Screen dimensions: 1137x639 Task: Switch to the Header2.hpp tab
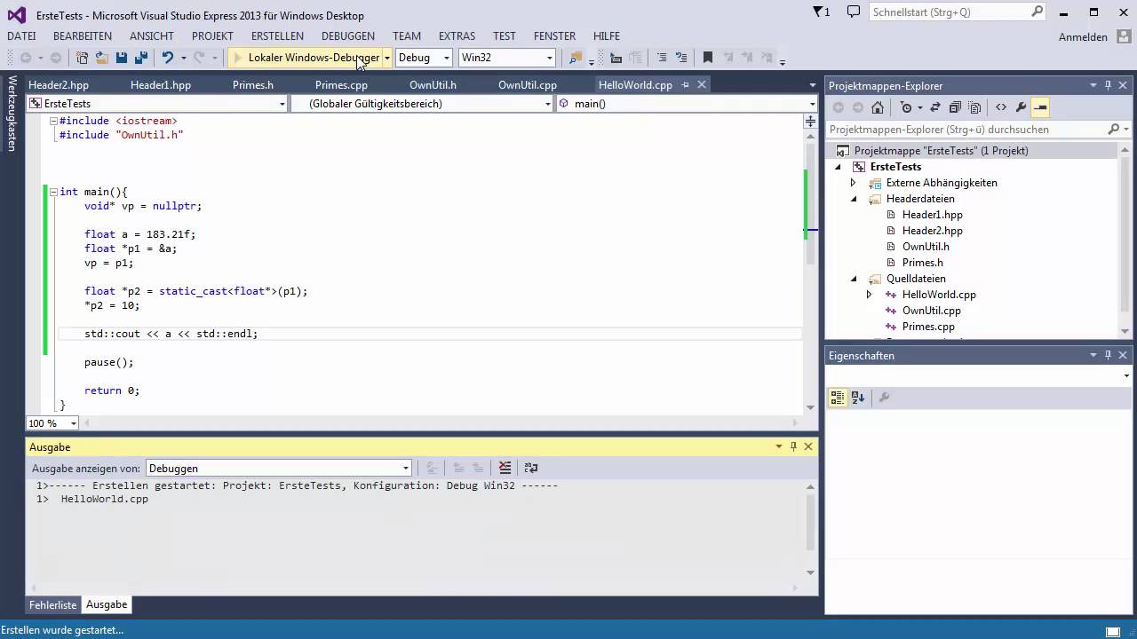click(59, 85)
